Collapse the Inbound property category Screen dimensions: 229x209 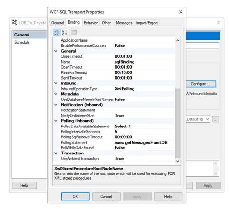pyautogui.click(x=56, y=83)
